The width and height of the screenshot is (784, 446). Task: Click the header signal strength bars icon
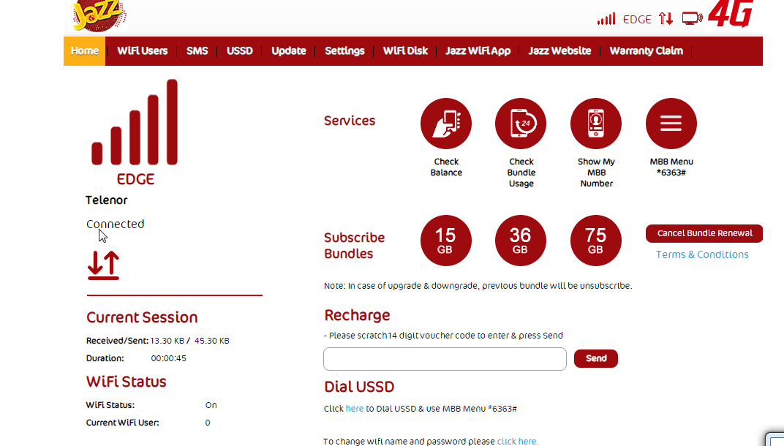tap(606, 19)
